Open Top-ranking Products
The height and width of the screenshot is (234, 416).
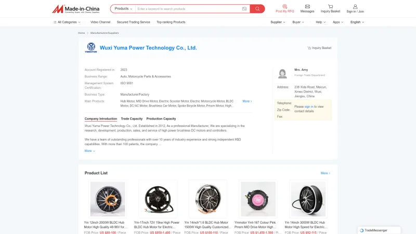tap(171, 22)
